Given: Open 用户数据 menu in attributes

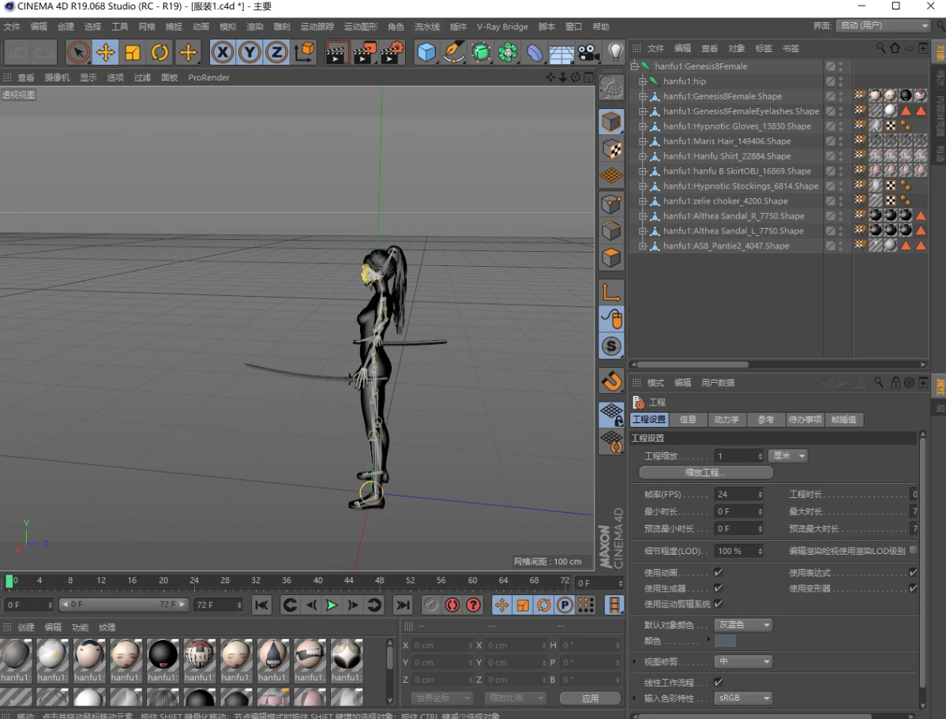Looking at the screenshot, I should click(x=717, y=383).
